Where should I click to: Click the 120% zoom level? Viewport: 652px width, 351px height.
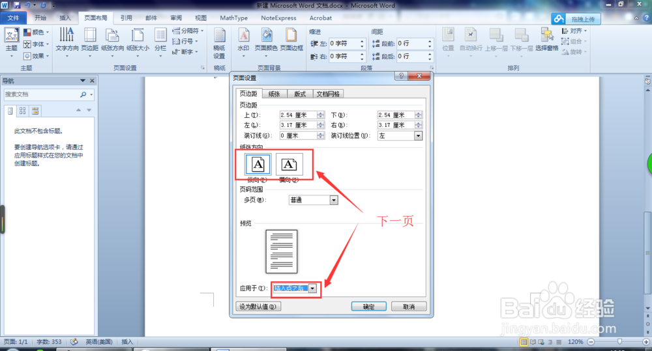click(576, 342)
